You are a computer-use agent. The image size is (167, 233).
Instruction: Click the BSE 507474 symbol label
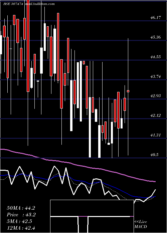pyautogui.click(x=13, y=4)
